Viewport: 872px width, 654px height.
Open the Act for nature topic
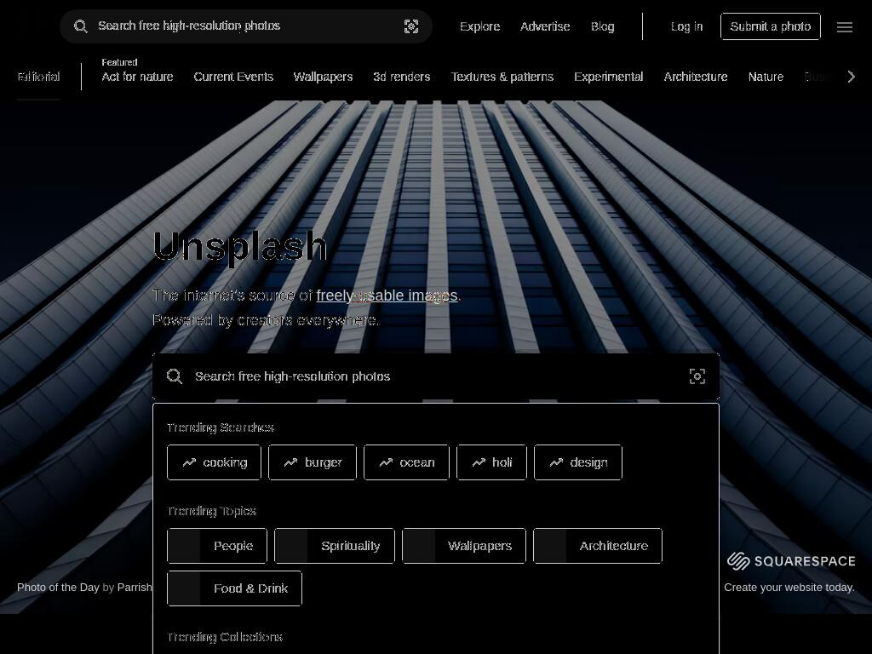point(137,77)
